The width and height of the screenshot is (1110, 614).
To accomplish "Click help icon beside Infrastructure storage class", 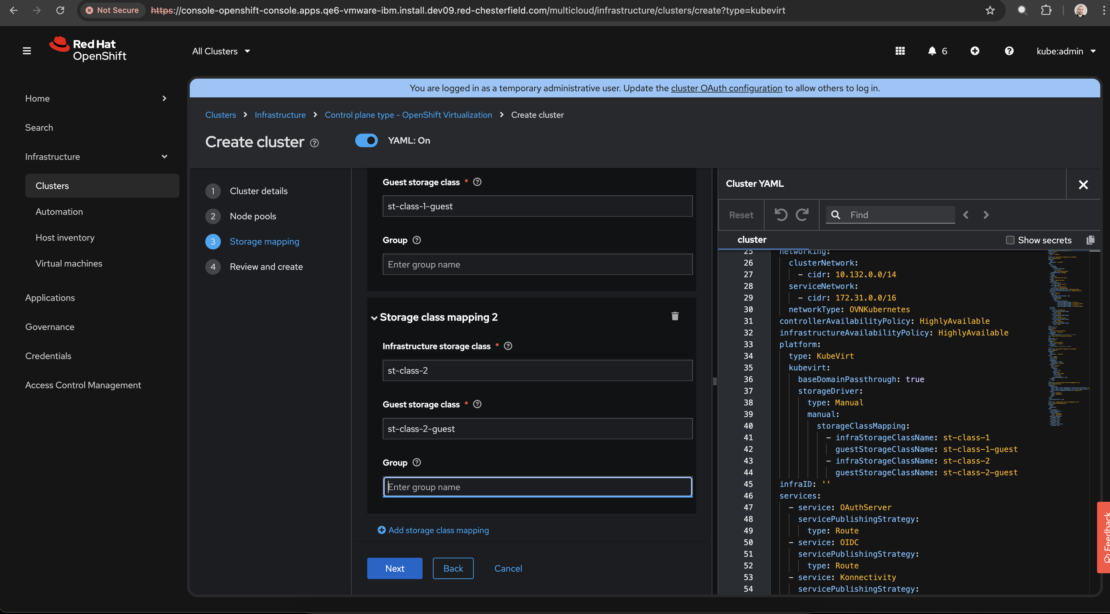I will pos(508,346).
